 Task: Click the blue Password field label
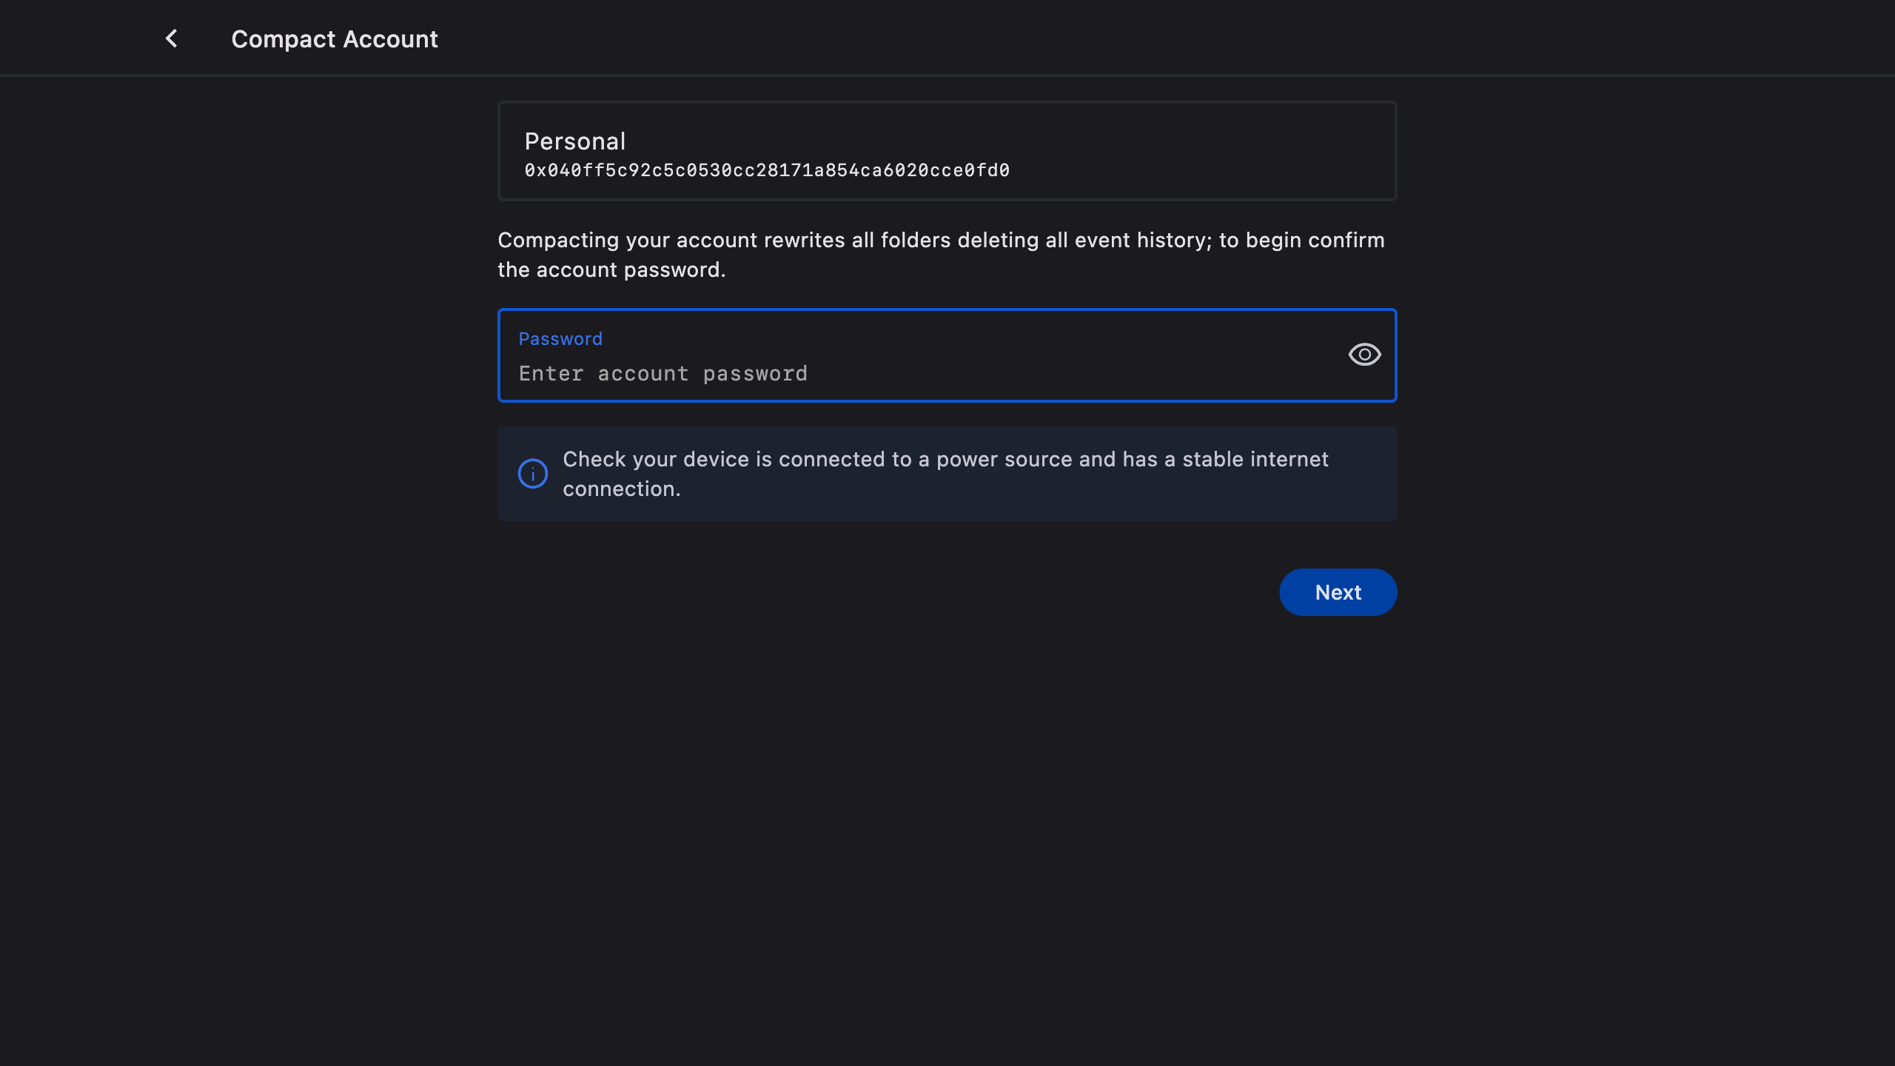[560, 339]
